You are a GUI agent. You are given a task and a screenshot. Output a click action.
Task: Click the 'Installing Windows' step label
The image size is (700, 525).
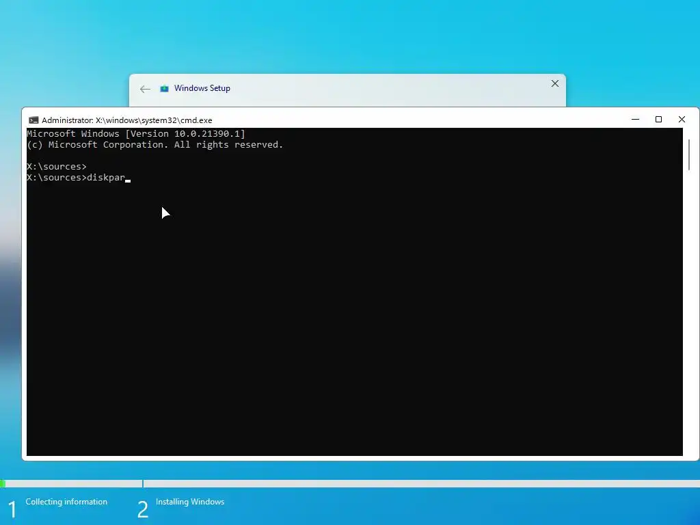[x=190, y=502]
